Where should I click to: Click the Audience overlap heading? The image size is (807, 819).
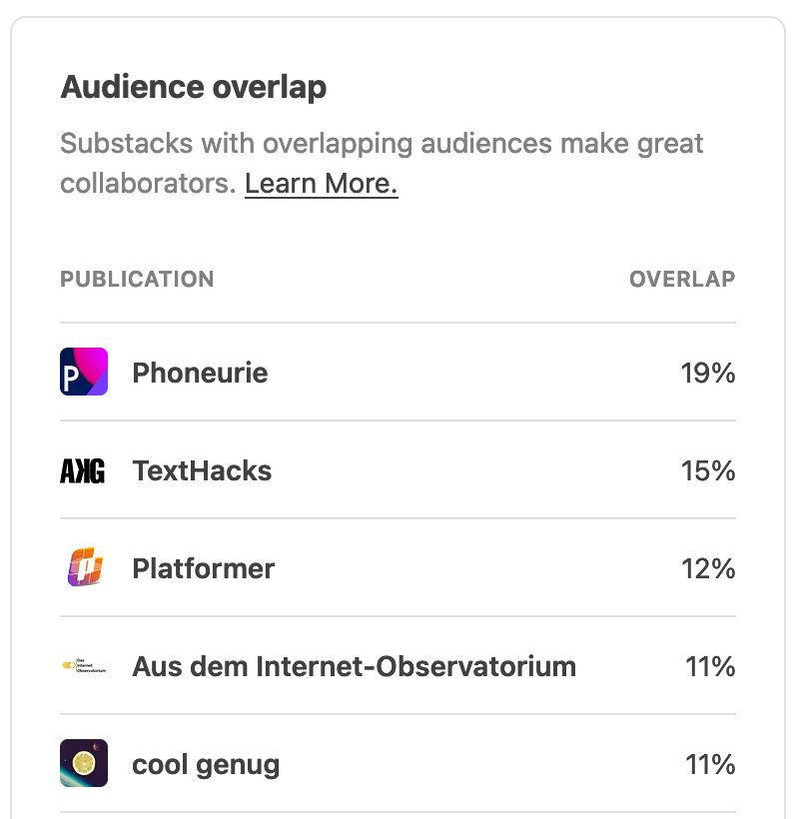click(194, 87)
